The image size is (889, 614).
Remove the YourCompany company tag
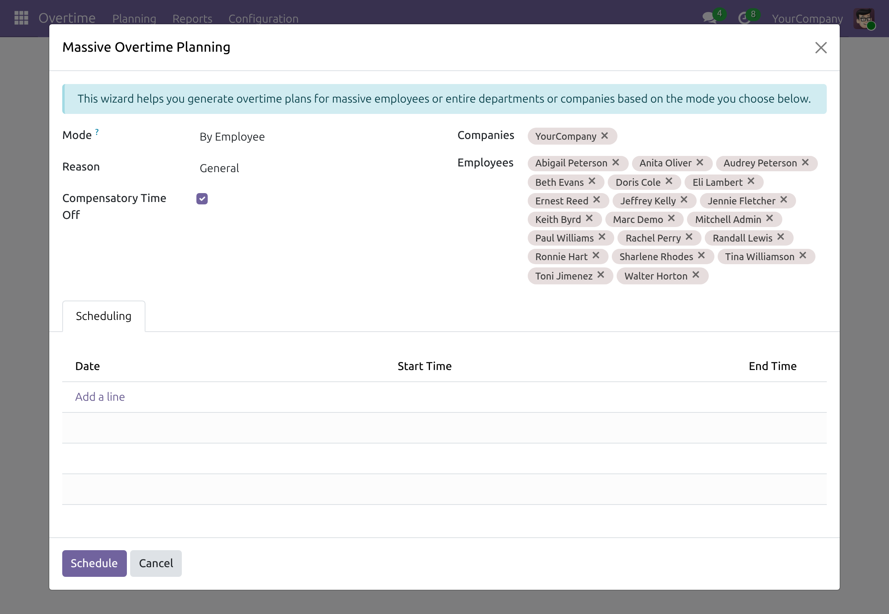point(605,136)
